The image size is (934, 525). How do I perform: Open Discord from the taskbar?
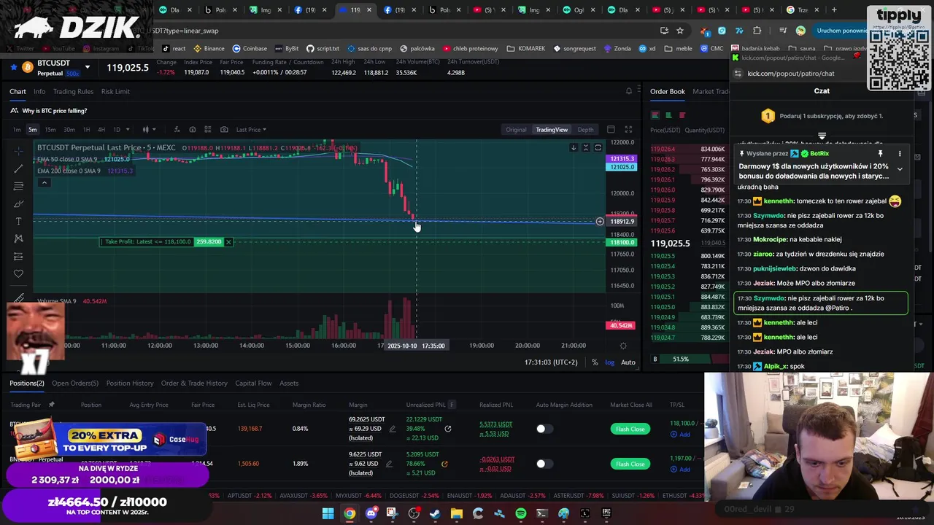371,513
